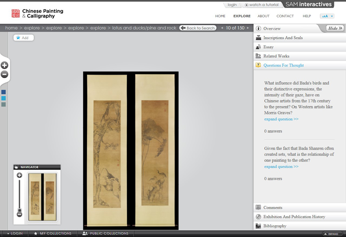Click Back to Search button
Screen dimensions: 346x237
(198, 28)
